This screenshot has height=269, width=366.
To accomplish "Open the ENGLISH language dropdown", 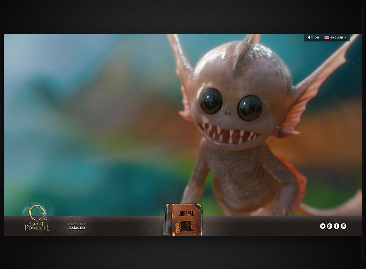I will [336, 38].
